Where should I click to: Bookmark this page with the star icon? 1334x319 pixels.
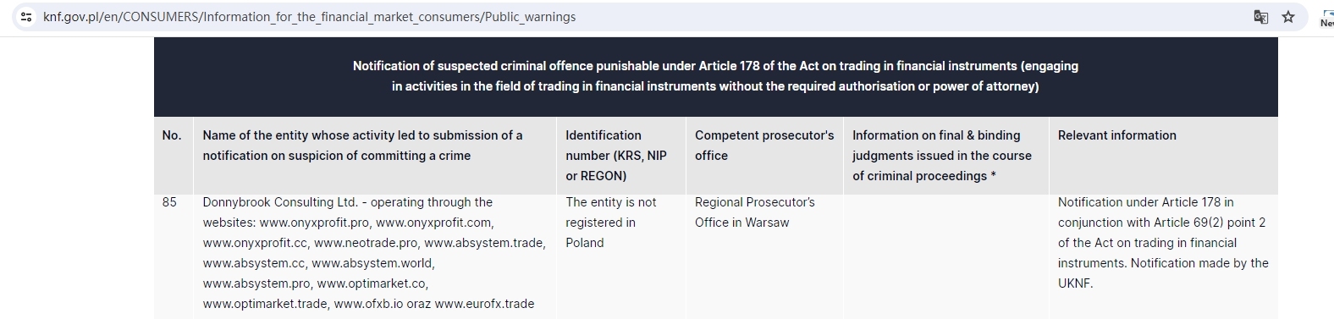pos(1288,17)
